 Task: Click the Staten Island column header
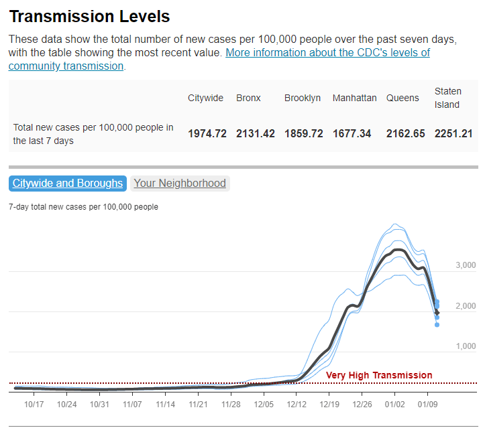447,98
